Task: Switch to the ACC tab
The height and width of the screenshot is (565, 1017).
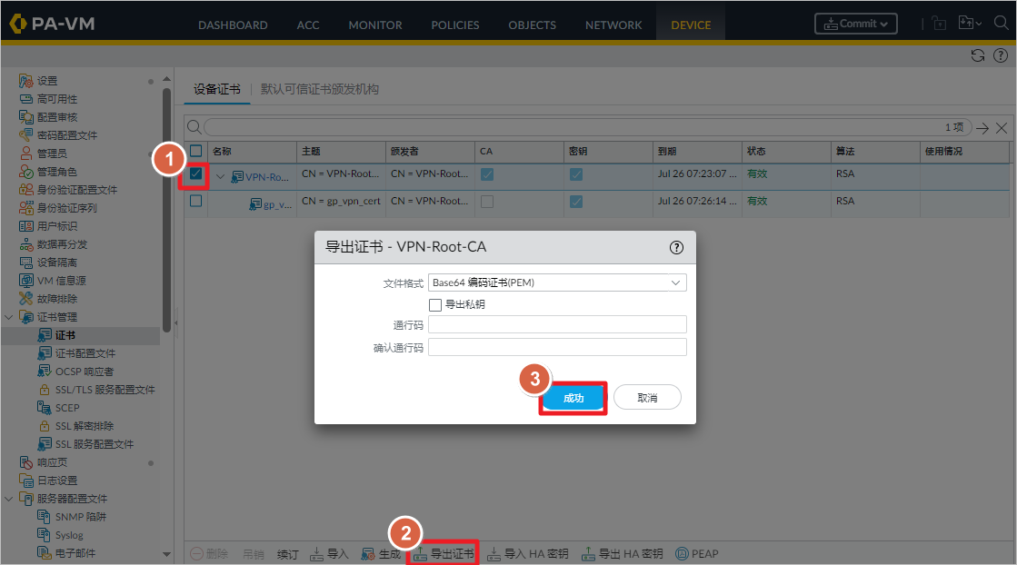Action: coord(308,25)
